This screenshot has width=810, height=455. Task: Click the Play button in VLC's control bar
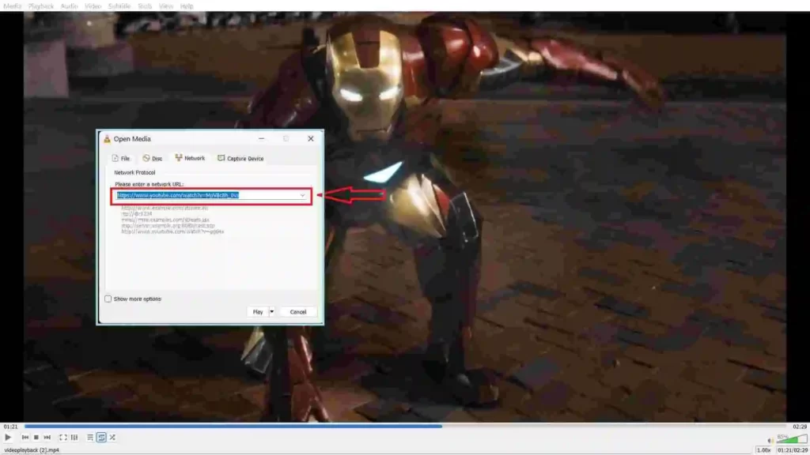pos(8,438)
